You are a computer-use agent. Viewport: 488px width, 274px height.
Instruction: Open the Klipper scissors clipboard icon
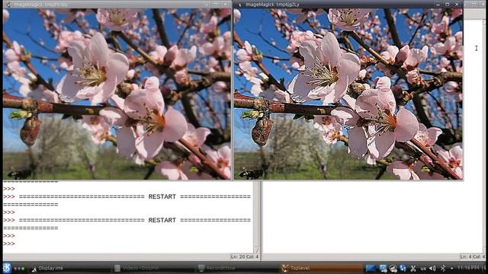[x=413, y=268]
